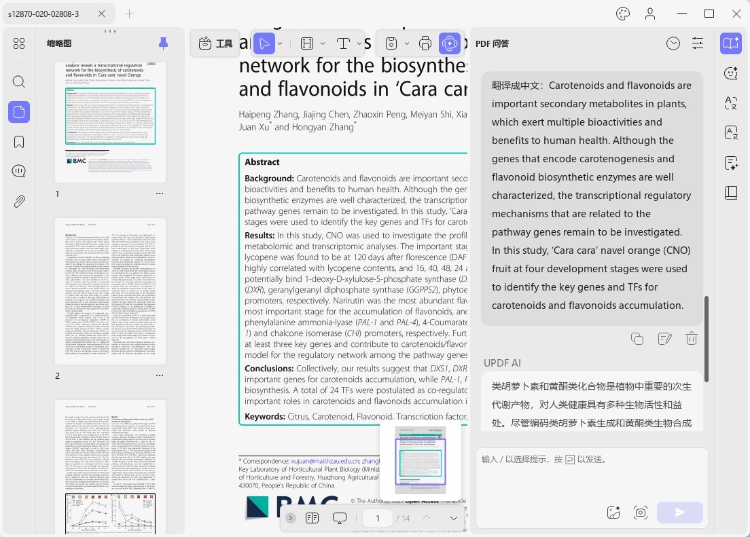Click the print icon in toolbar
750x537 pixels.
(x=425, y=43)
